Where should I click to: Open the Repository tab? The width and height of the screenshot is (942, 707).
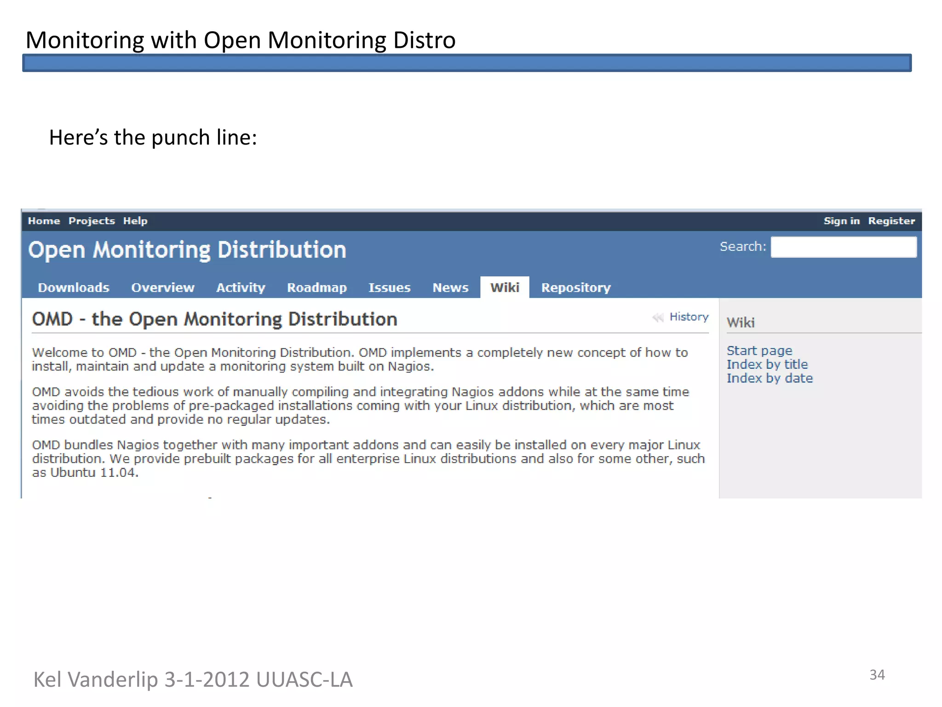click(x=576, y=288)
